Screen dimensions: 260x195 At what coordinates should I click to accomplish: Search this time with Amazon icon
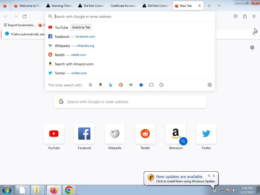[101, 85]
